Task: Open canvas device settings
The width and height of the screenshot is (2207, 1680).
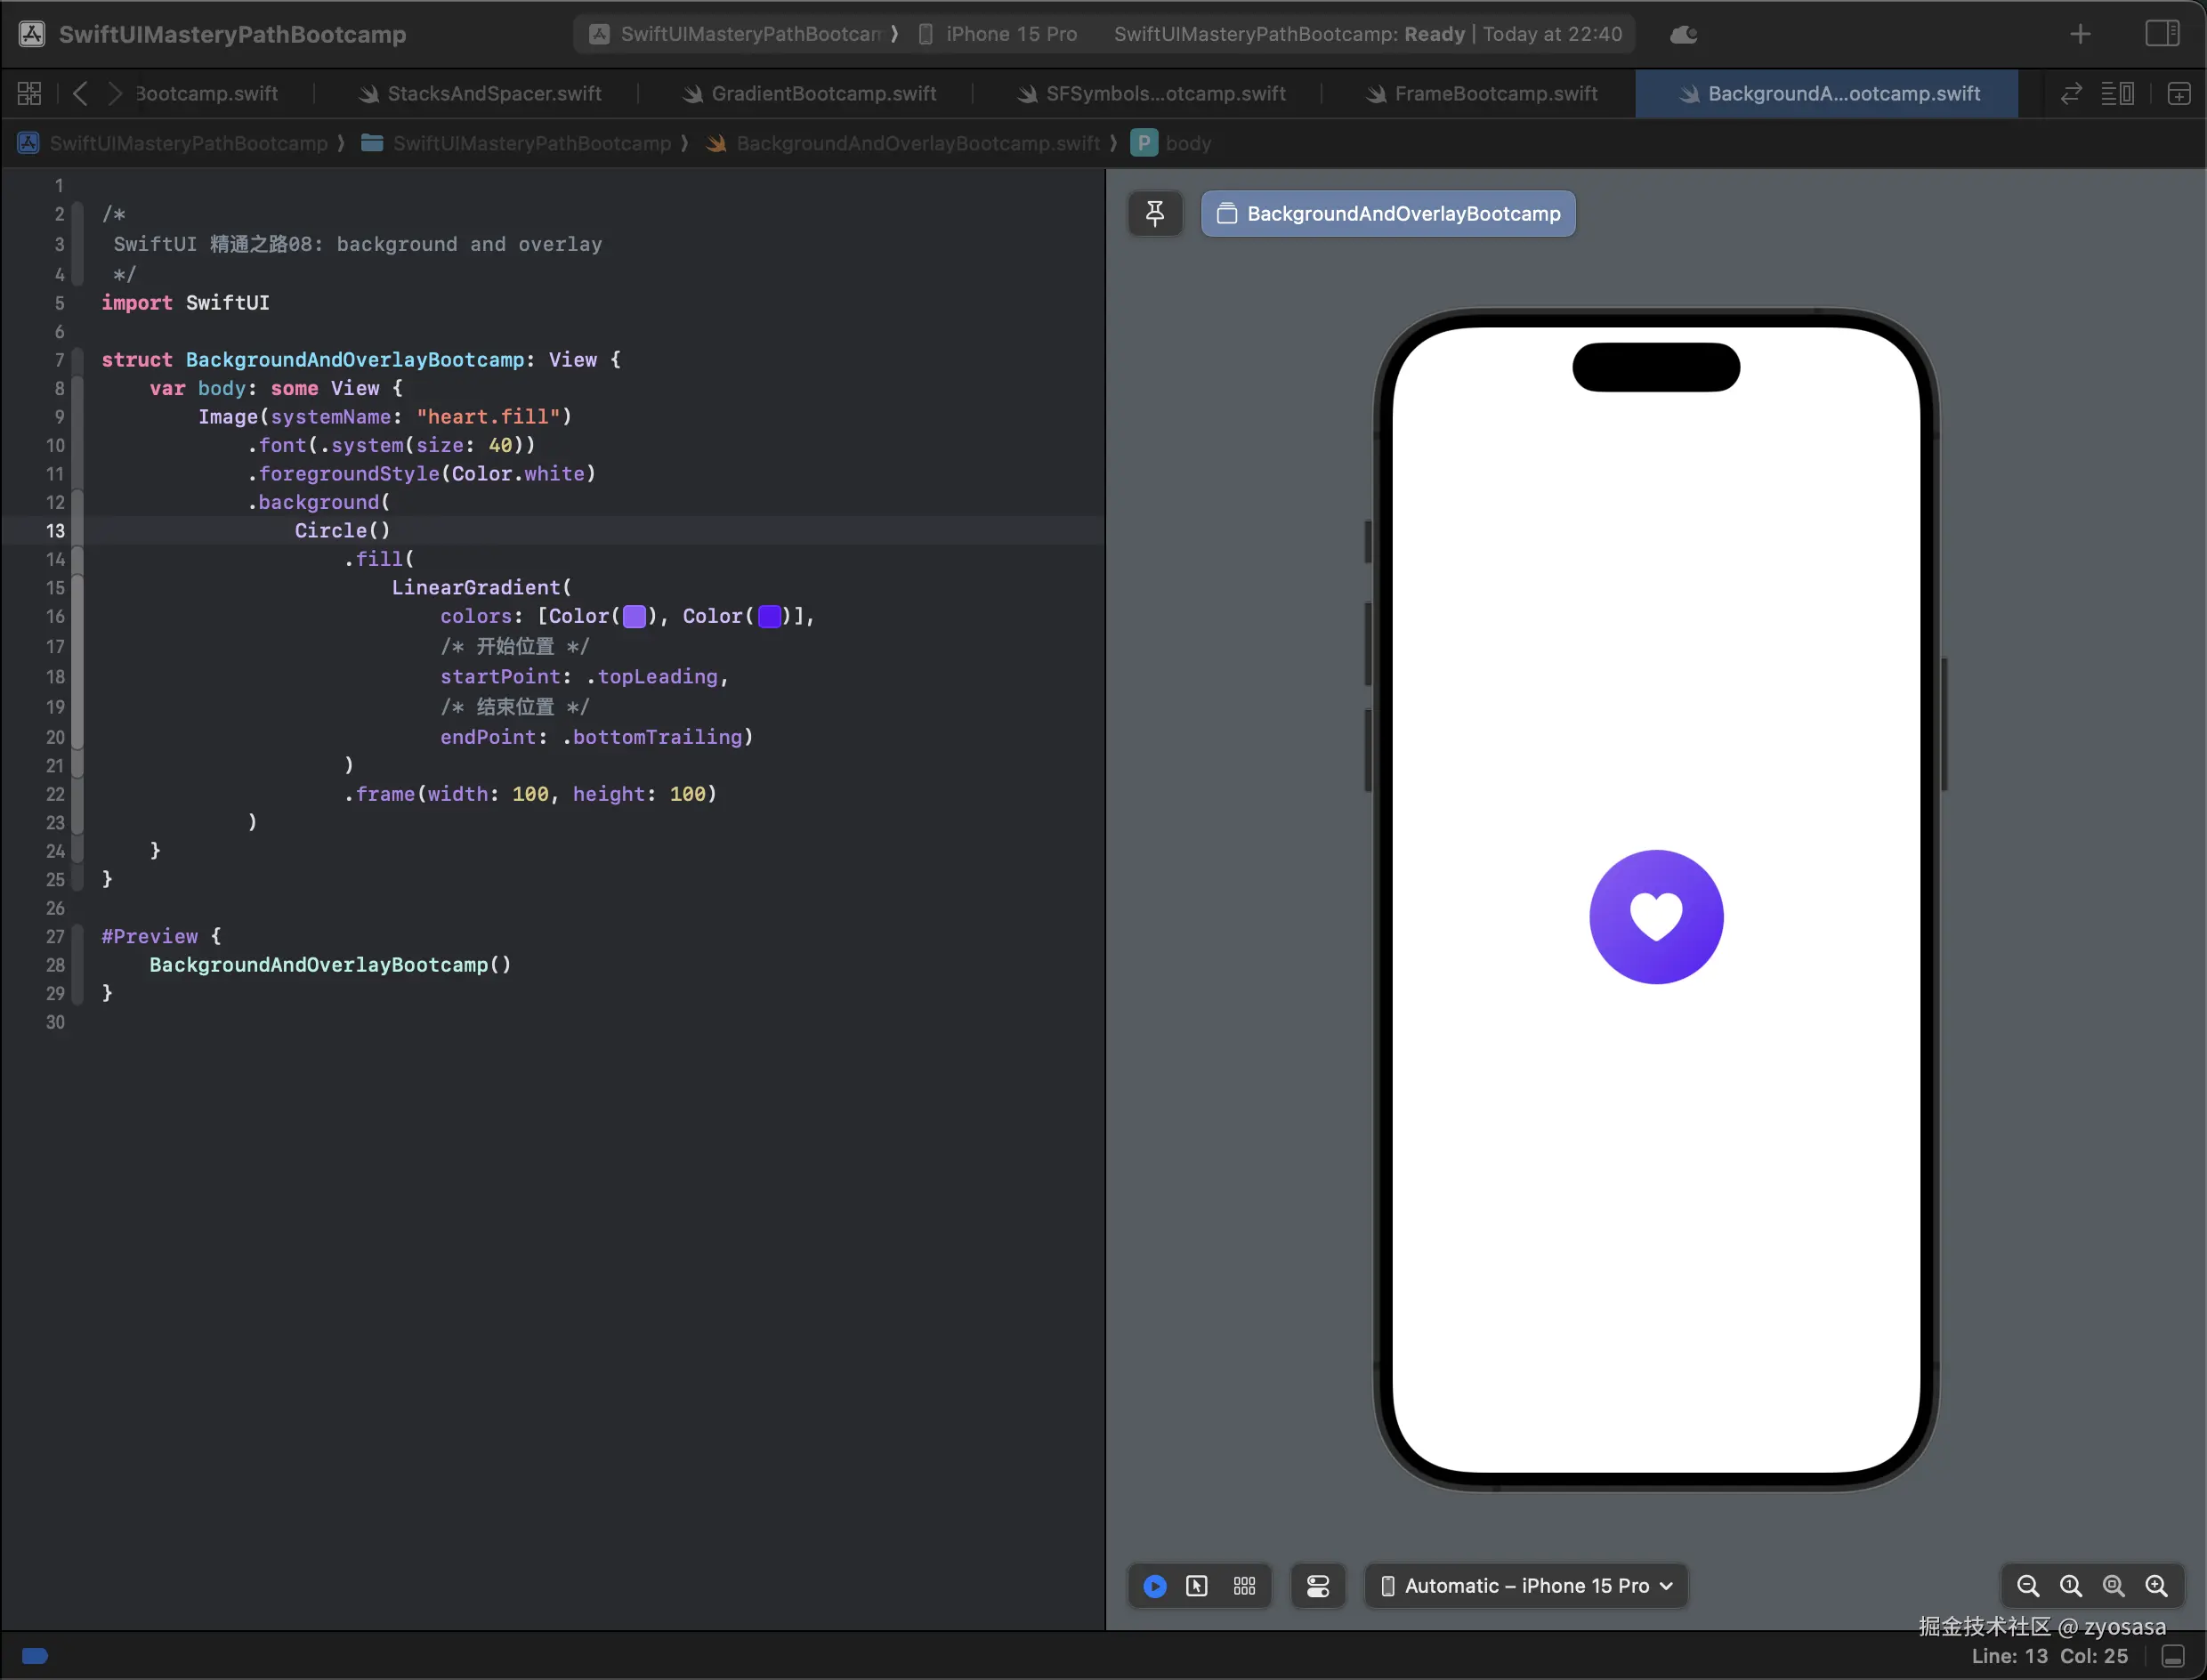Action: [1318, 1586]
